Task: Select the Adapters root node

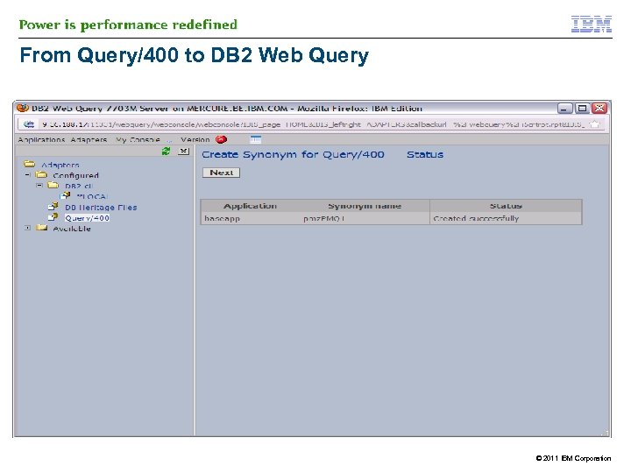Action: (x=60, y=165)
